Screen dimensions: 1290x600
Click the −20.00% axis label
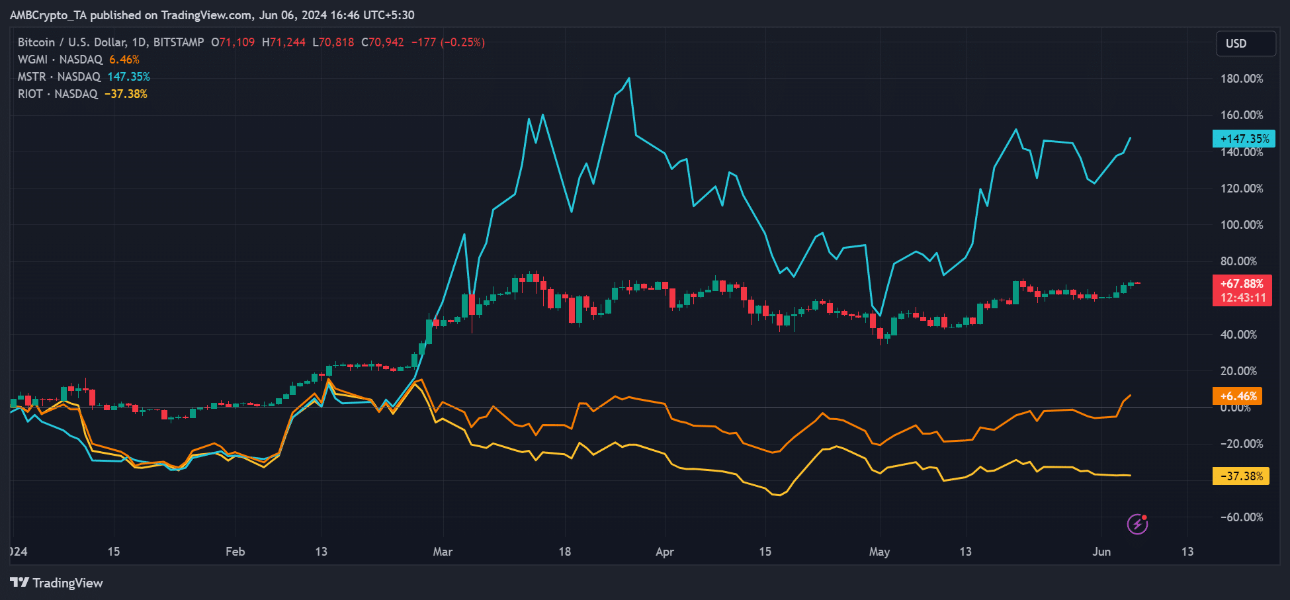coord(1242,444)
